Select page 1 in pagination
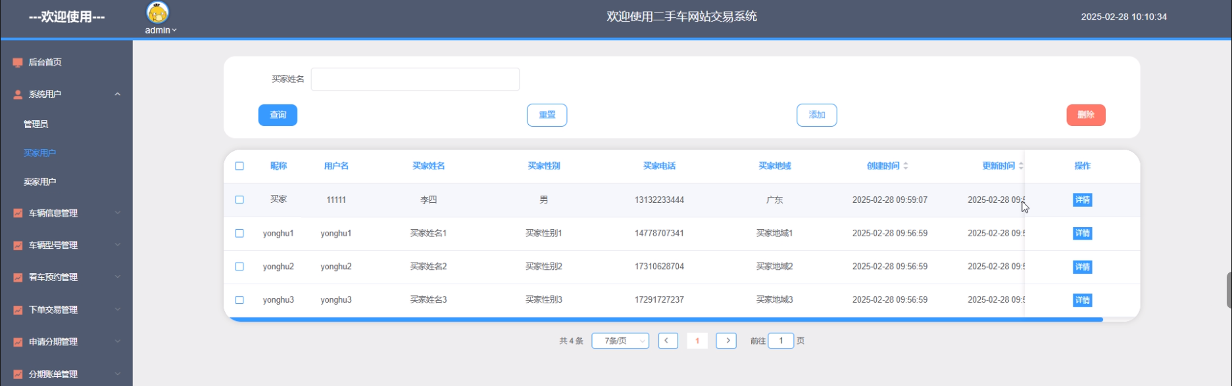The width and height of the screenshot is (1232, 386). coord(697,341)
